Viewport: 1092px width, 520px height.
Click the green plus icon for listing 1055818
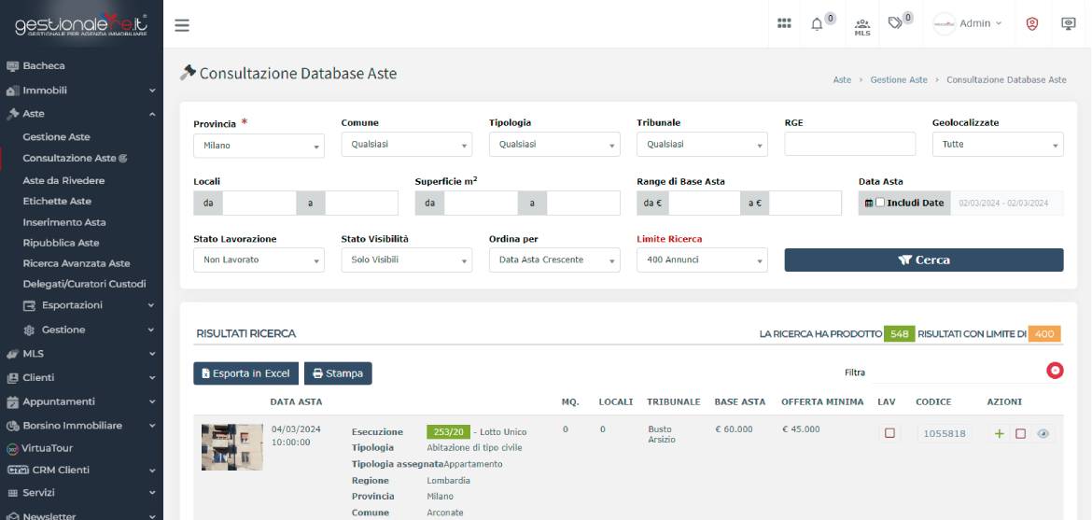tap(1000, 433)
